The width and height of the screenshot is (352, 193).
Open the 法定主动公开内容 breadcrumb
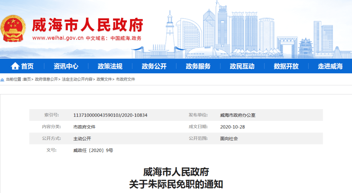pyautogui.click(x=77, y=79)
